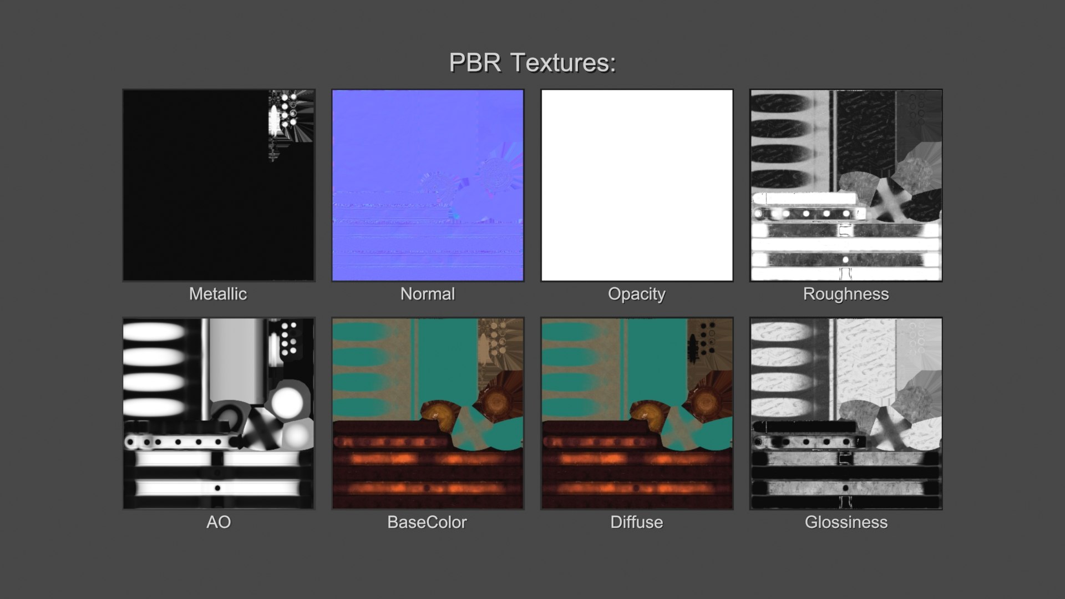Click the Normal label text
Viewport: 1065px width, 599px height.
tap(428, 294)
